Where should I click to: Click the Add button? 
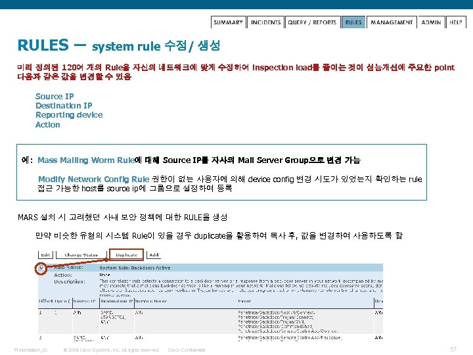pyautogui.click(x=154, y=254)
